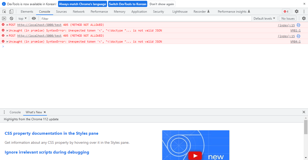Open the drawer kebab menu beside Console
Image resolution: width=308 pixels, height=160 pixels.
coord(4,112)
